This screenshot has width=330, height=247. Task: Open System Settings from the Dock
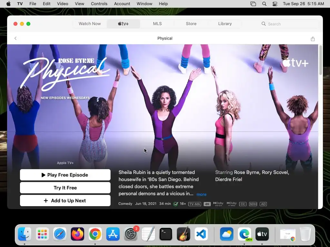[131, 234]
